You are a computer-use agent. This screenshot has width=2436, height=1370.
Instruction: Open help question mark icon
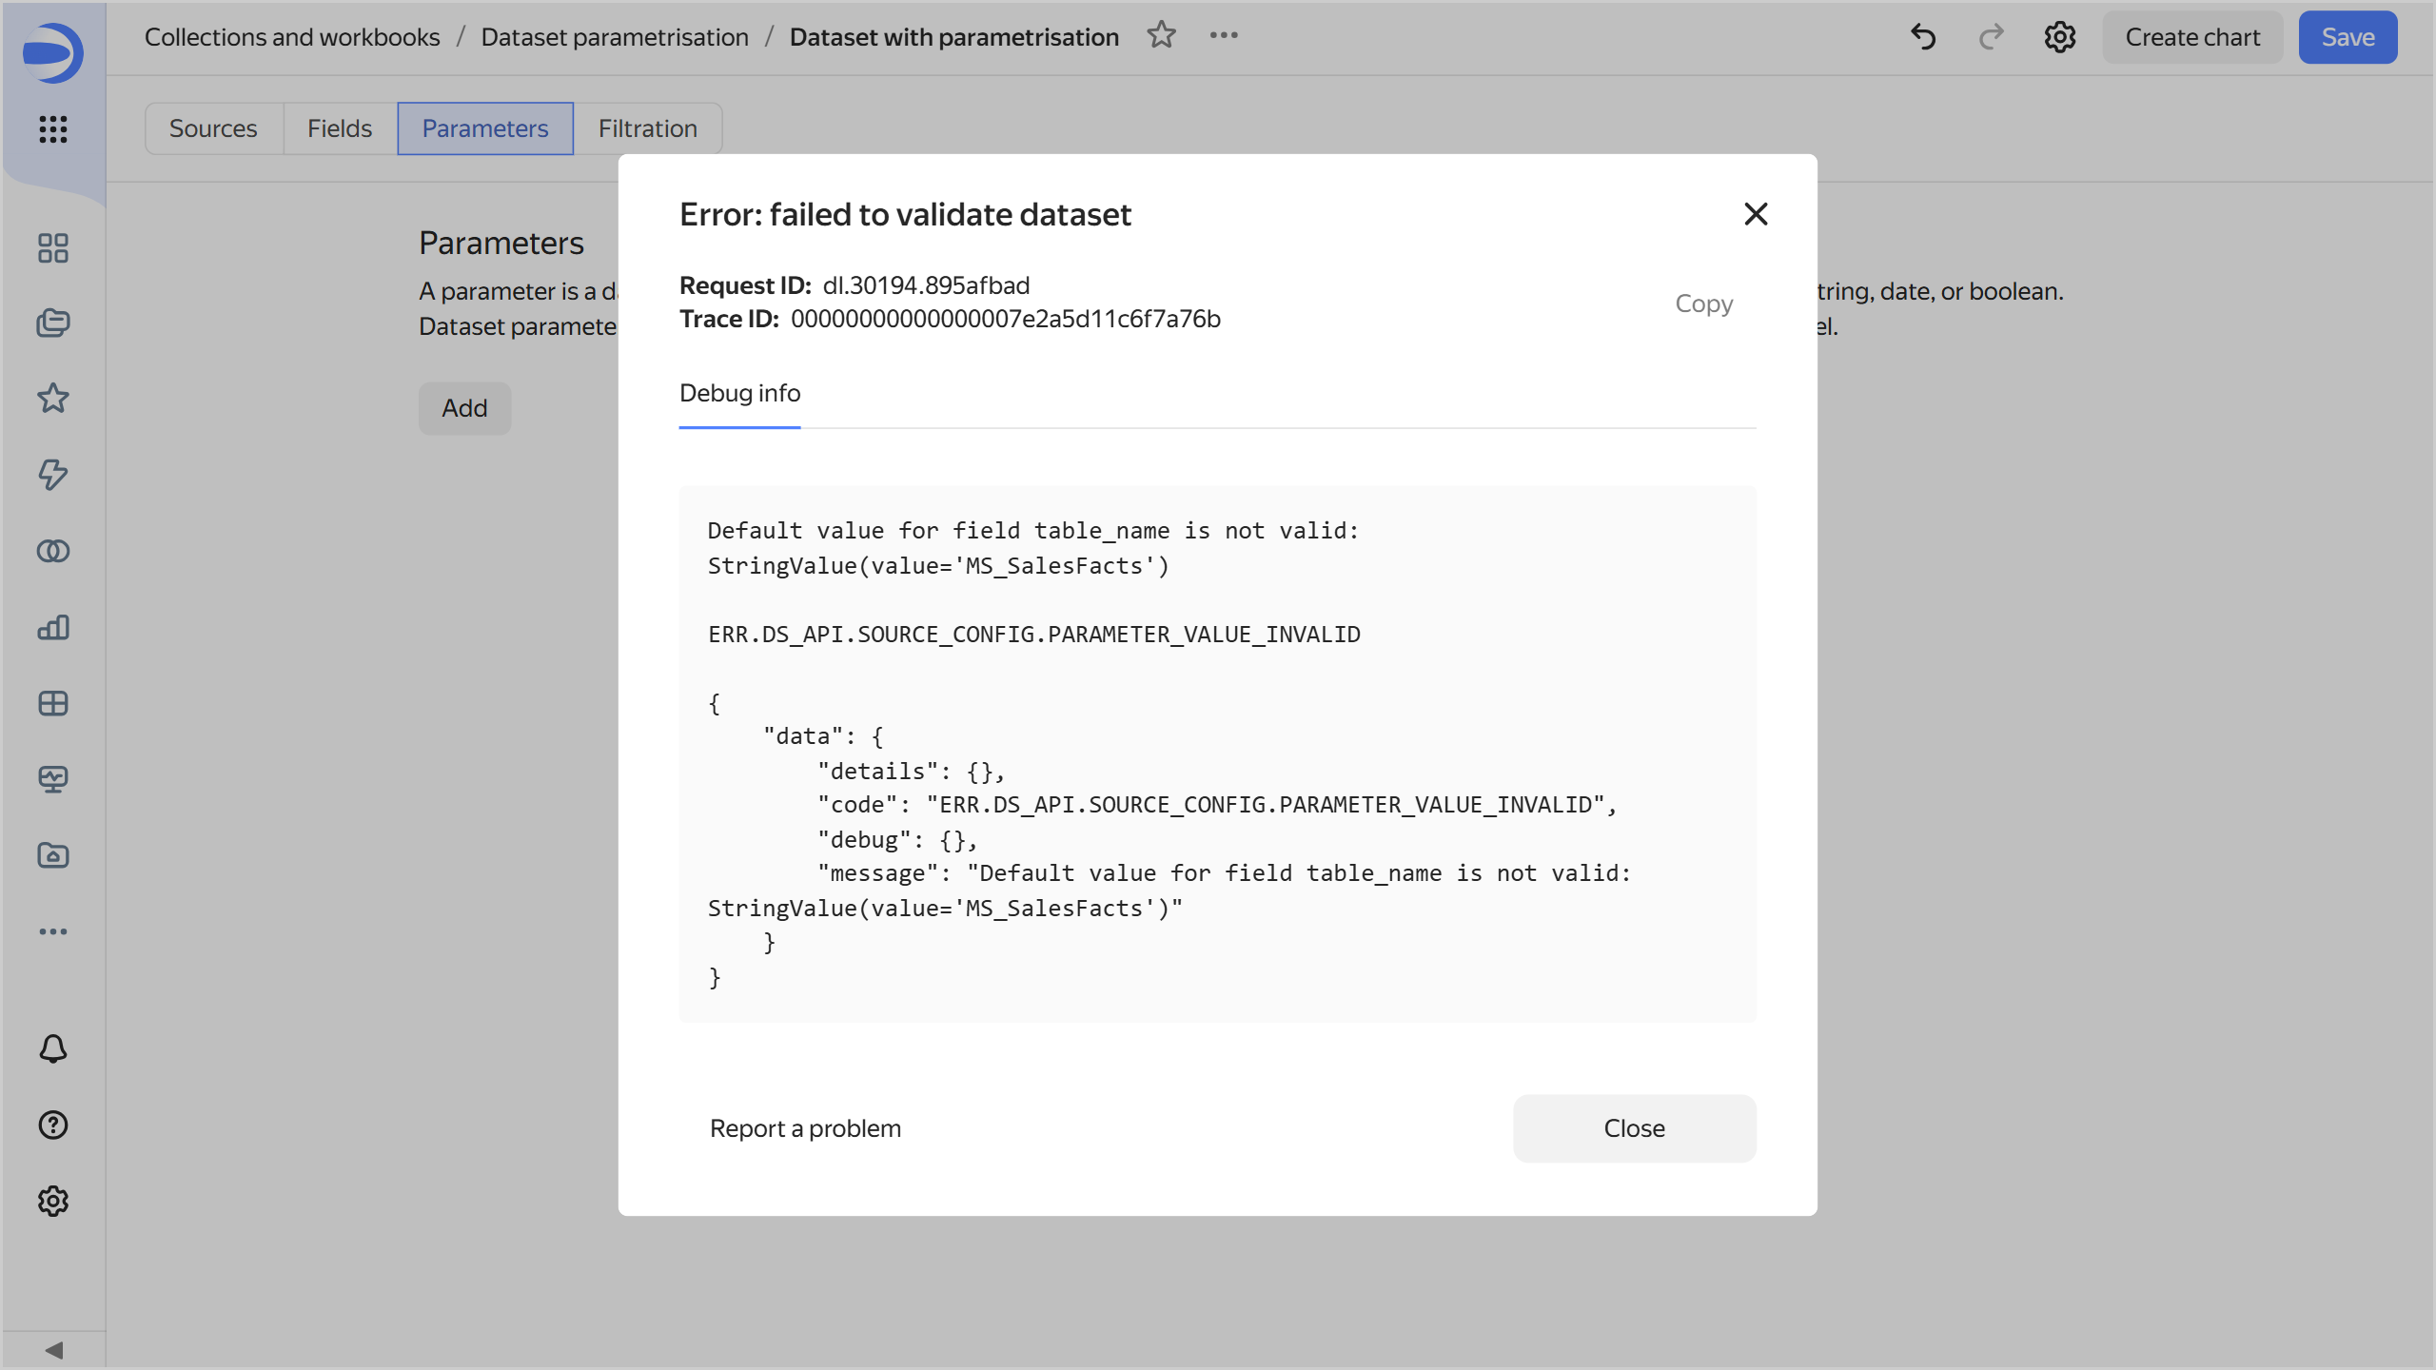click(53, 1125)
